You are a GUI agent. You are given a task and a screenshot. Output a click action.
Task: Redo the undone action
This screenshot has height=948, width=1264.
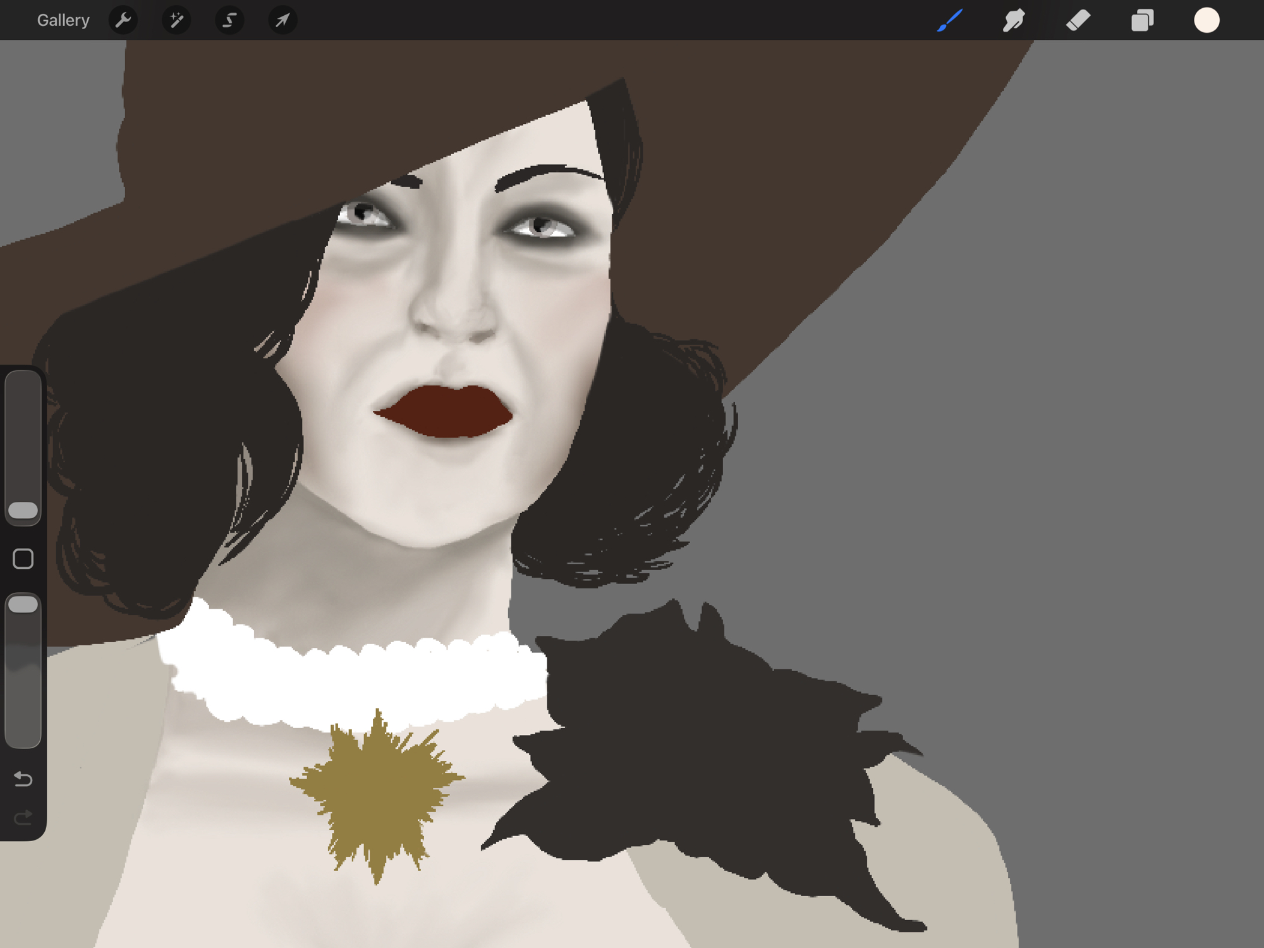pyautogui.click(x=23, y=818)
